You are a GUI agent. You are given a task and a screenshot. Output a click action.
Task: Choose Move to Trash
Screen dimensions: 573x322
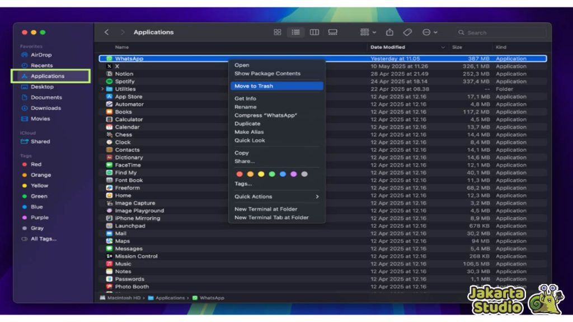pyautogui.click(x=276, y=86)
